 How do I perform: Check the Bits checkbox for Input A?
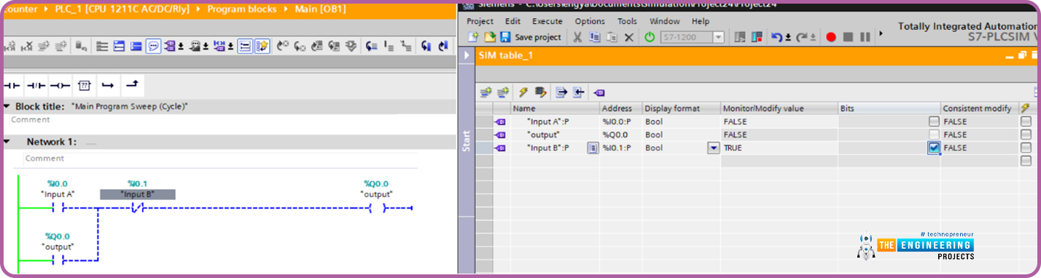(934, 122)
